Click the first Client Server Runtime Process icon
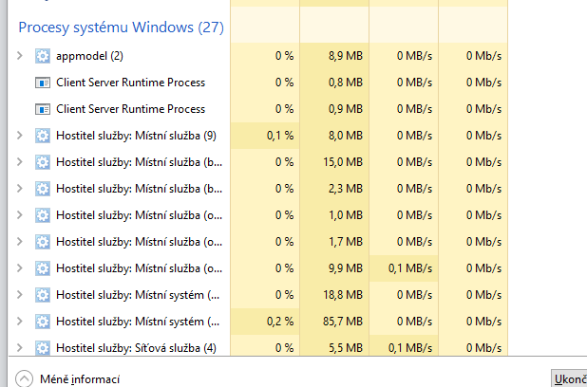Viewport: 587px width, 387px height. (x=42, y=83)
